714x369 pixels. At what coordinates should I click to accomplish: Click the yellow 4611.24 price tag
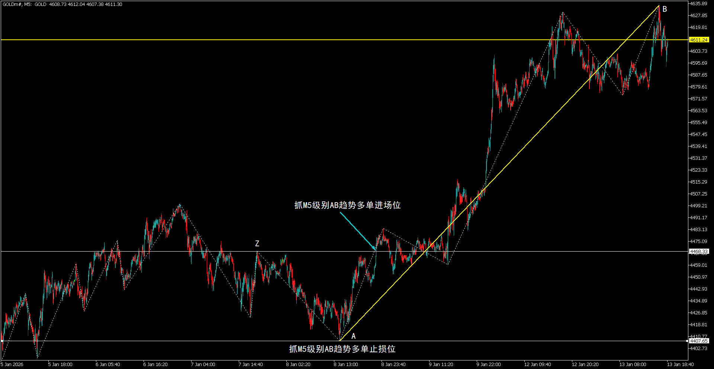coord(699,40)
